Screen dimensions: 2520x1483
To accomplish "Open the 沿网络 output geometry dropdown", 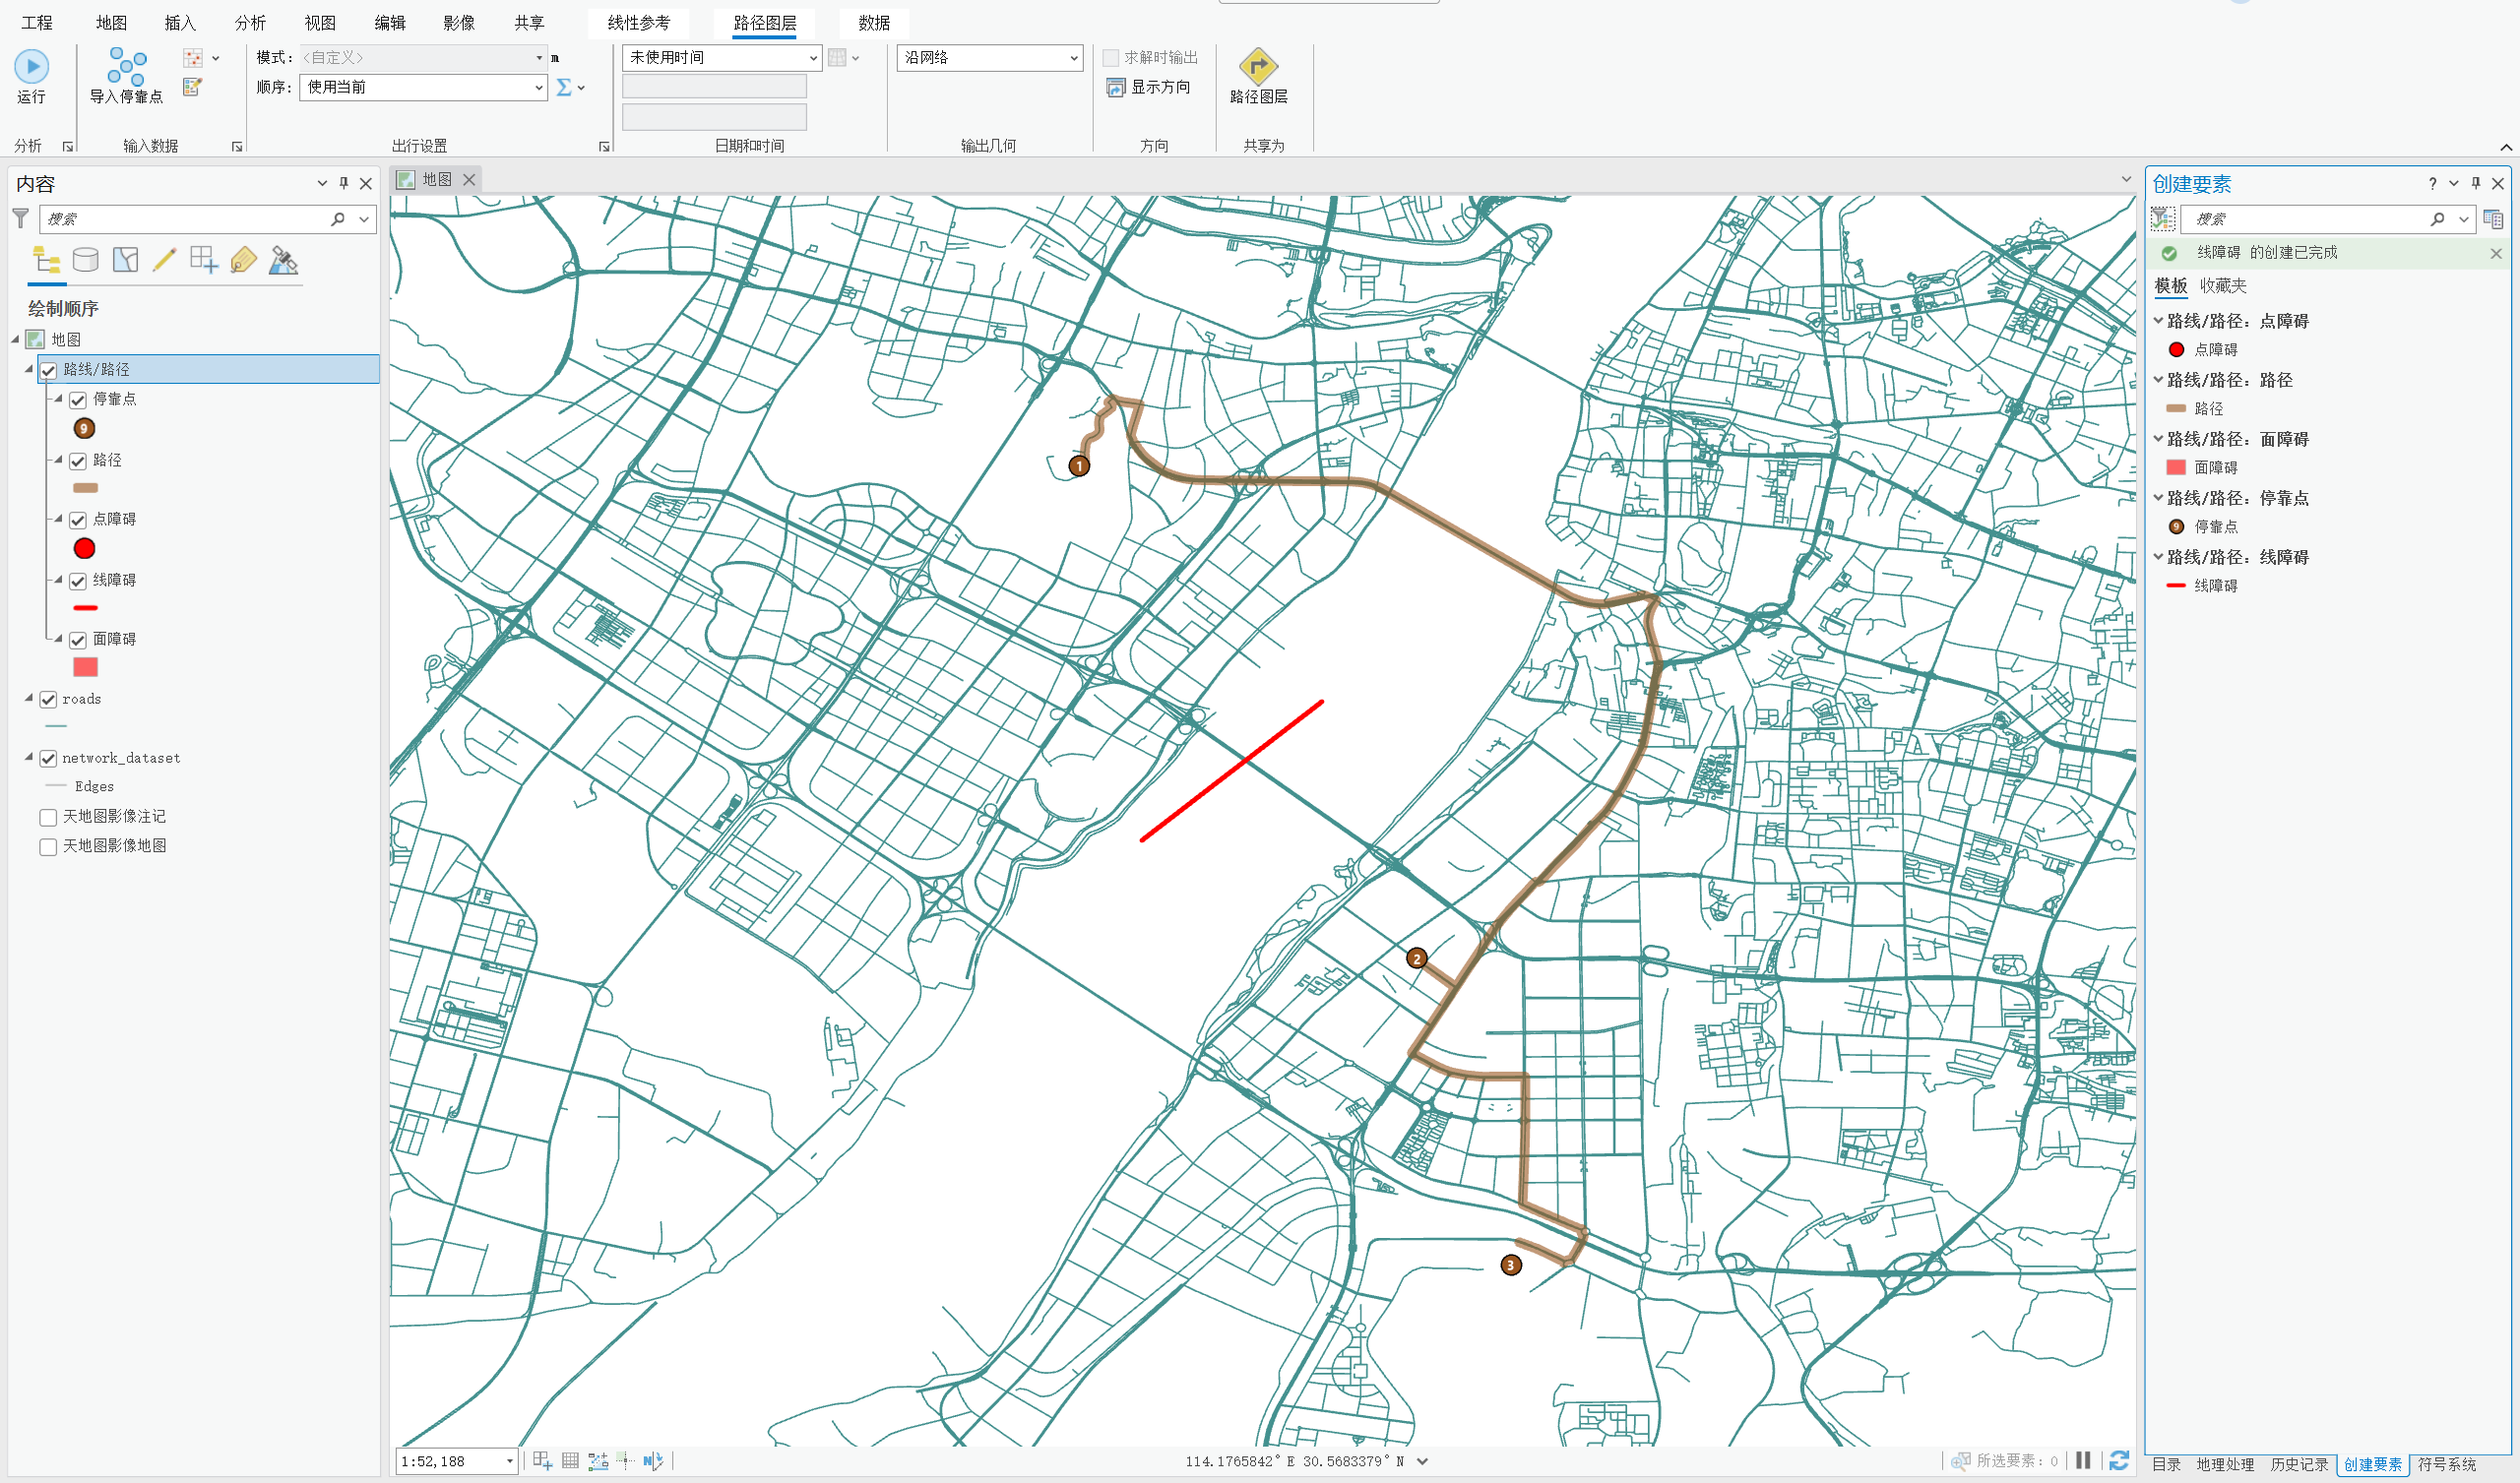I will [x=1074, y=58].
